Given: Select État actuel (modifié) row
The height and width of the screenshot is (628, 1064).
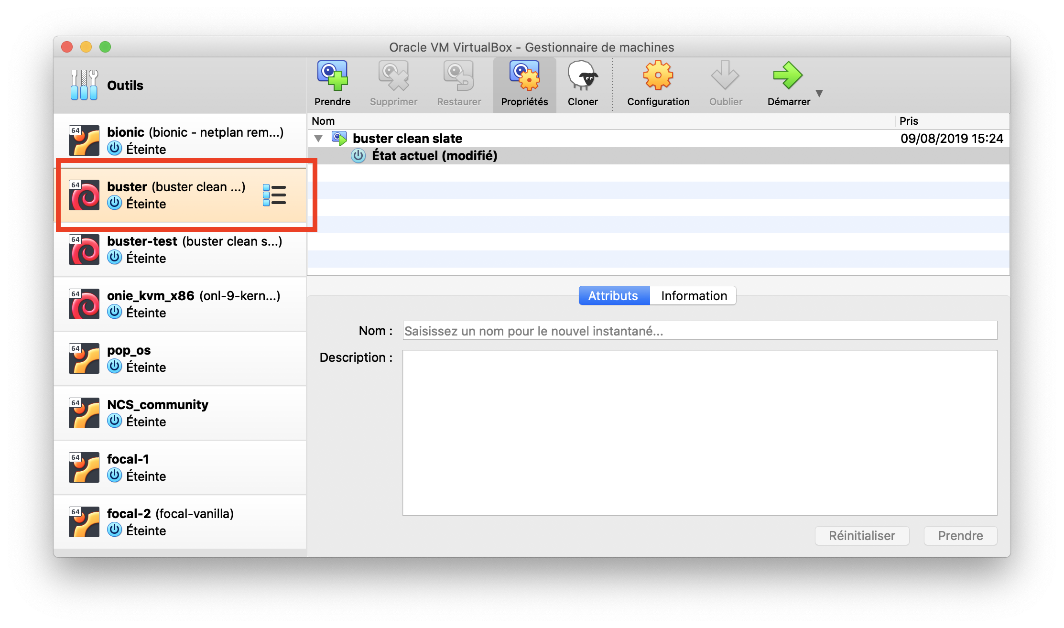Looking at the screenshot, I should point(434,156).
